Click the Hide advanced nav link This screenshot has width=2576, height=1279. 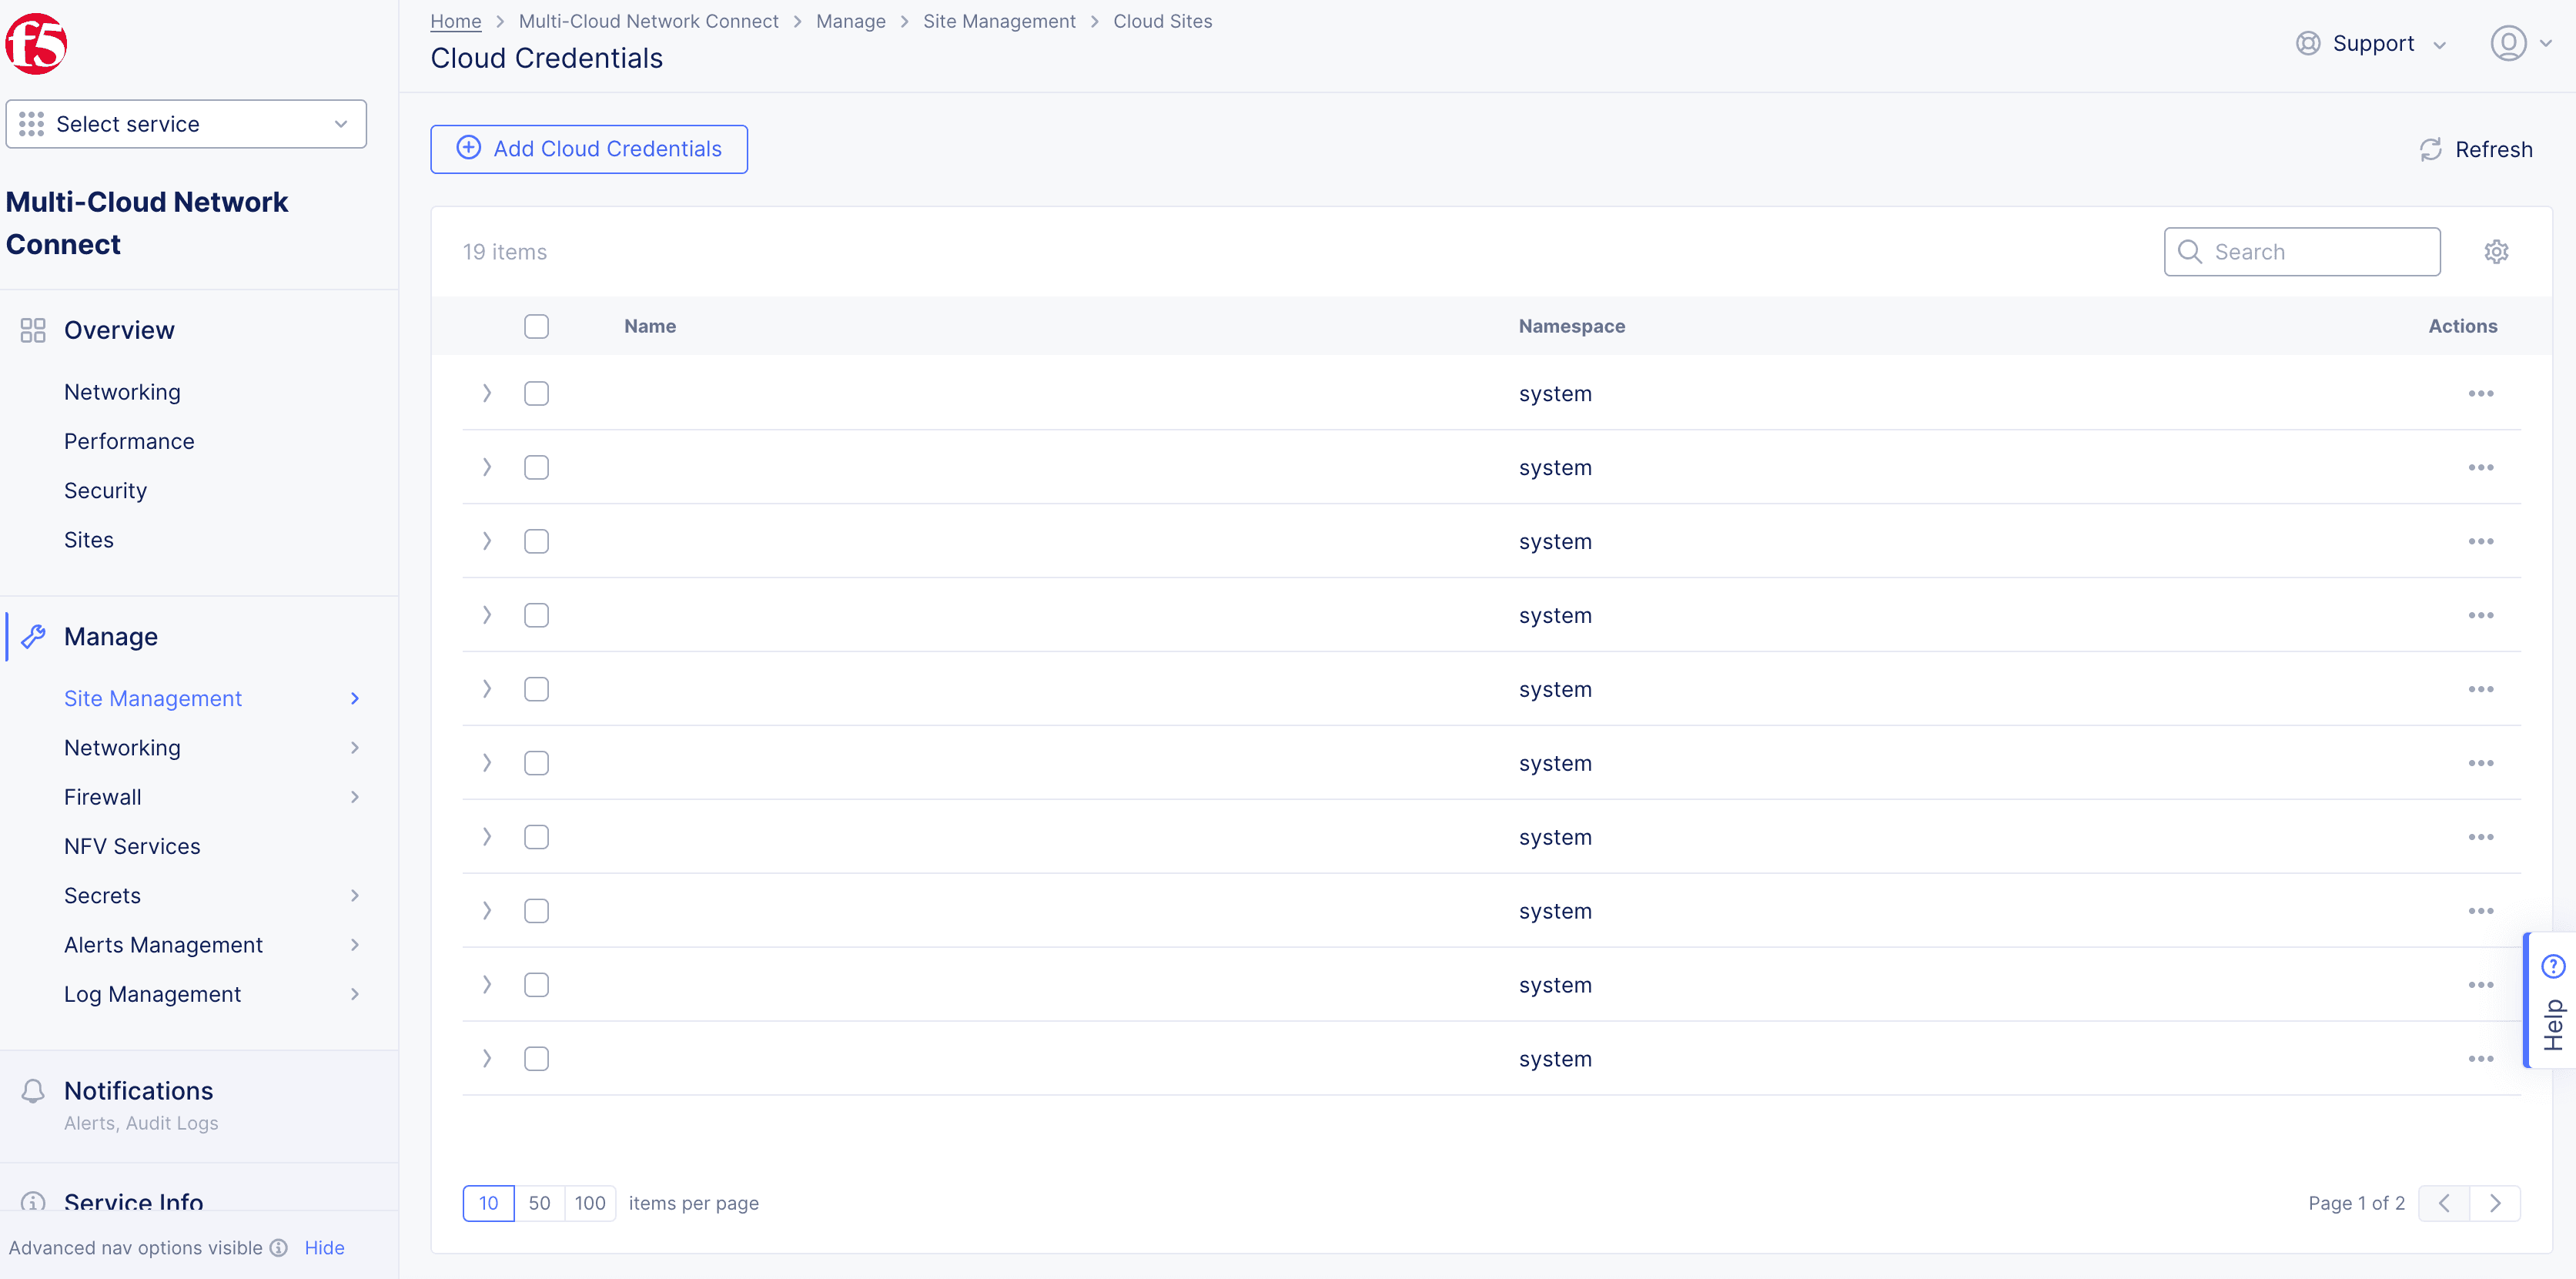324,1248
